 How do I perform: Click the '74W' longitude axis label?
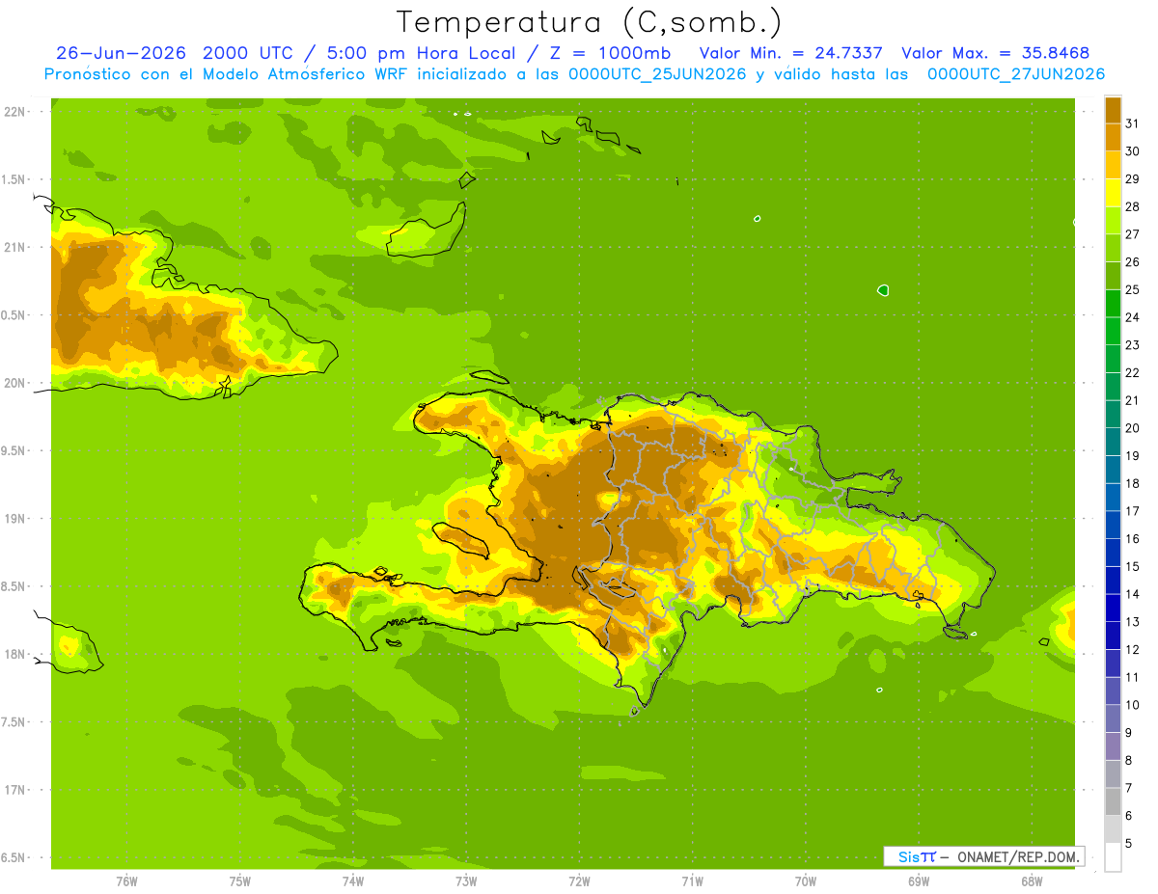[x=353, y=881]
